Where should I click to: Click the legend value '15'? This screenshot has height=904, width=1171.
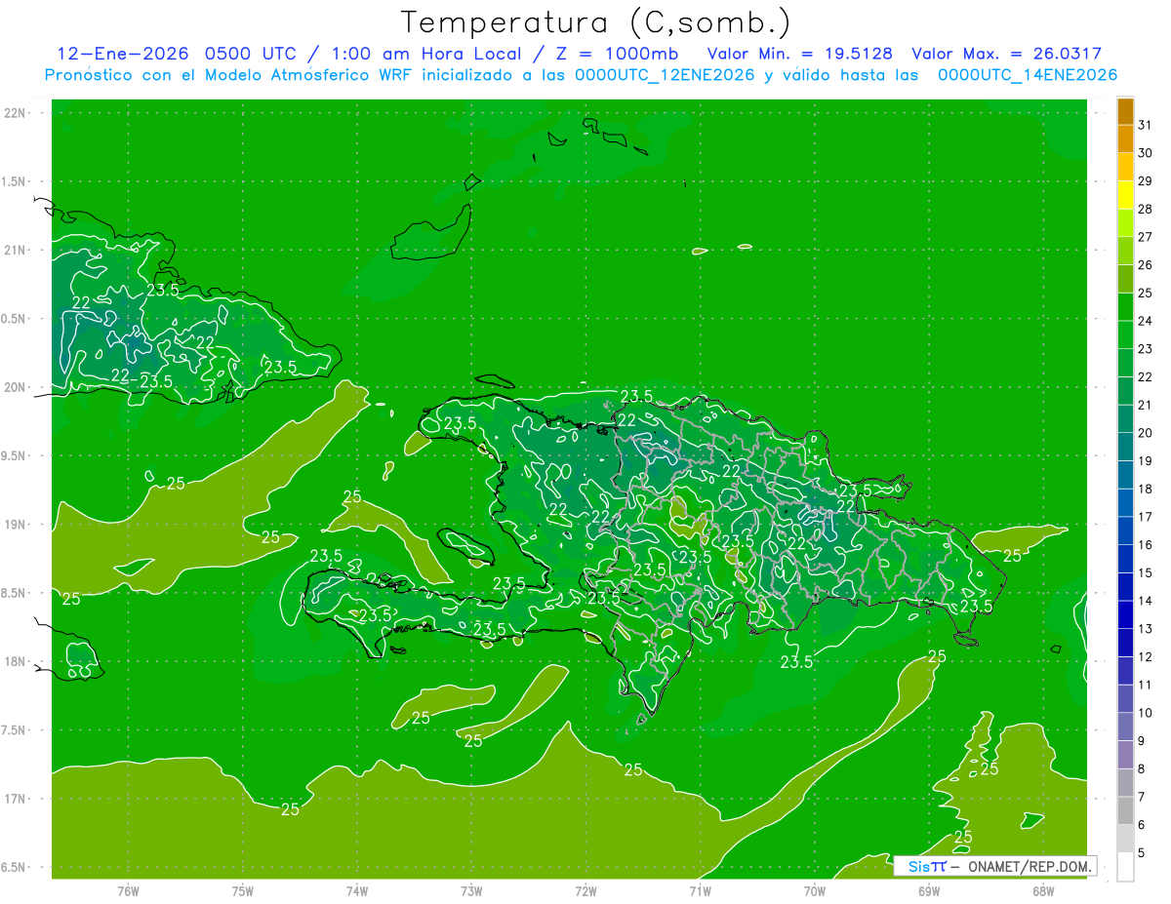pyautogui.click(x=1145, y=573)
